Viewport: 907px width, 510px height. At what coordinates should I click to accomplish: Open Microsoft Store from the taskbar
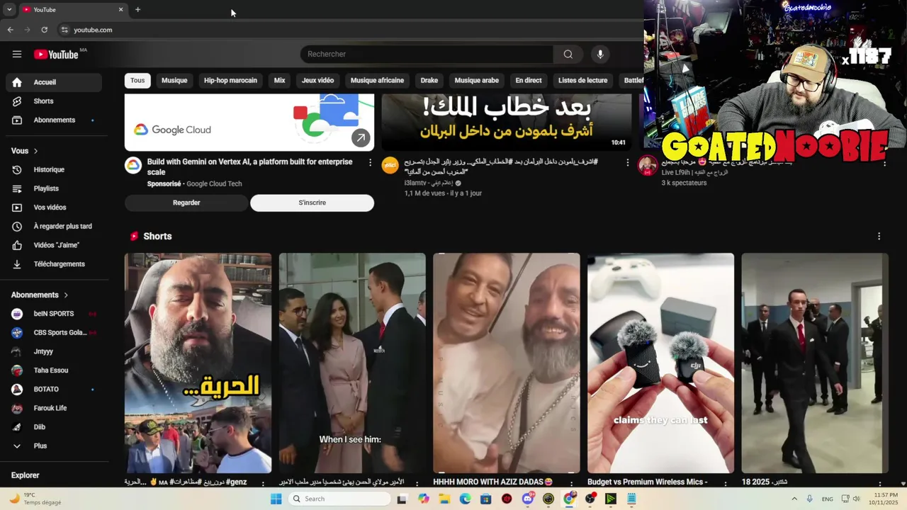[485, 499]
